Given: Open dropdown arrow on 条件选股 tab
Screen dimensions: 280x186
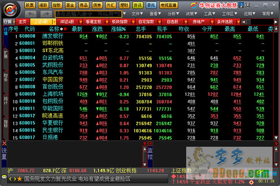Looking at the screenshot, I should click(x=238, y=22).
